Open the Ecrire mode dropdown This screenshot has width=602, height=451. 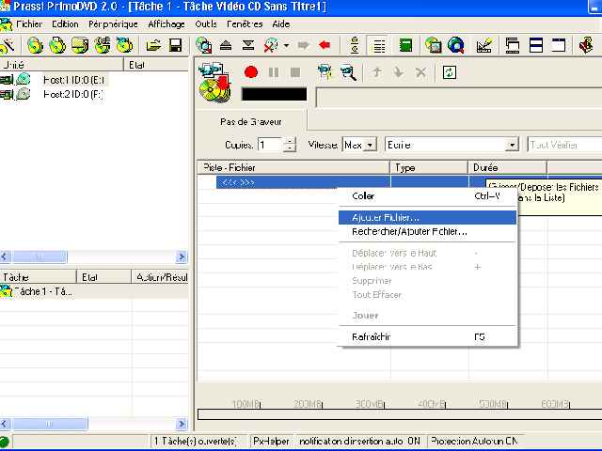512,146
